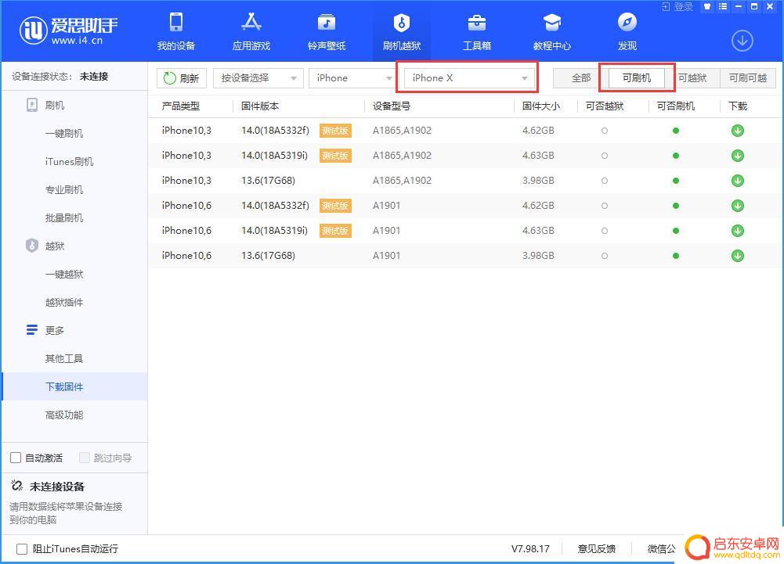
Task: Select the 全部 filter tab
Action: [581, 78]
